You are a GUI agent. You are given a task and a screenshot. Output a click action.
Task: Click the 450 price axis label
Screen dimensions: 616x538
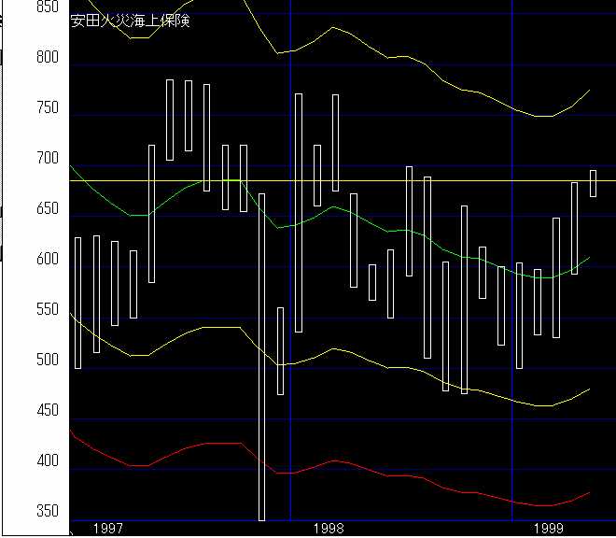pyautogui.click(x=47, y=410)
